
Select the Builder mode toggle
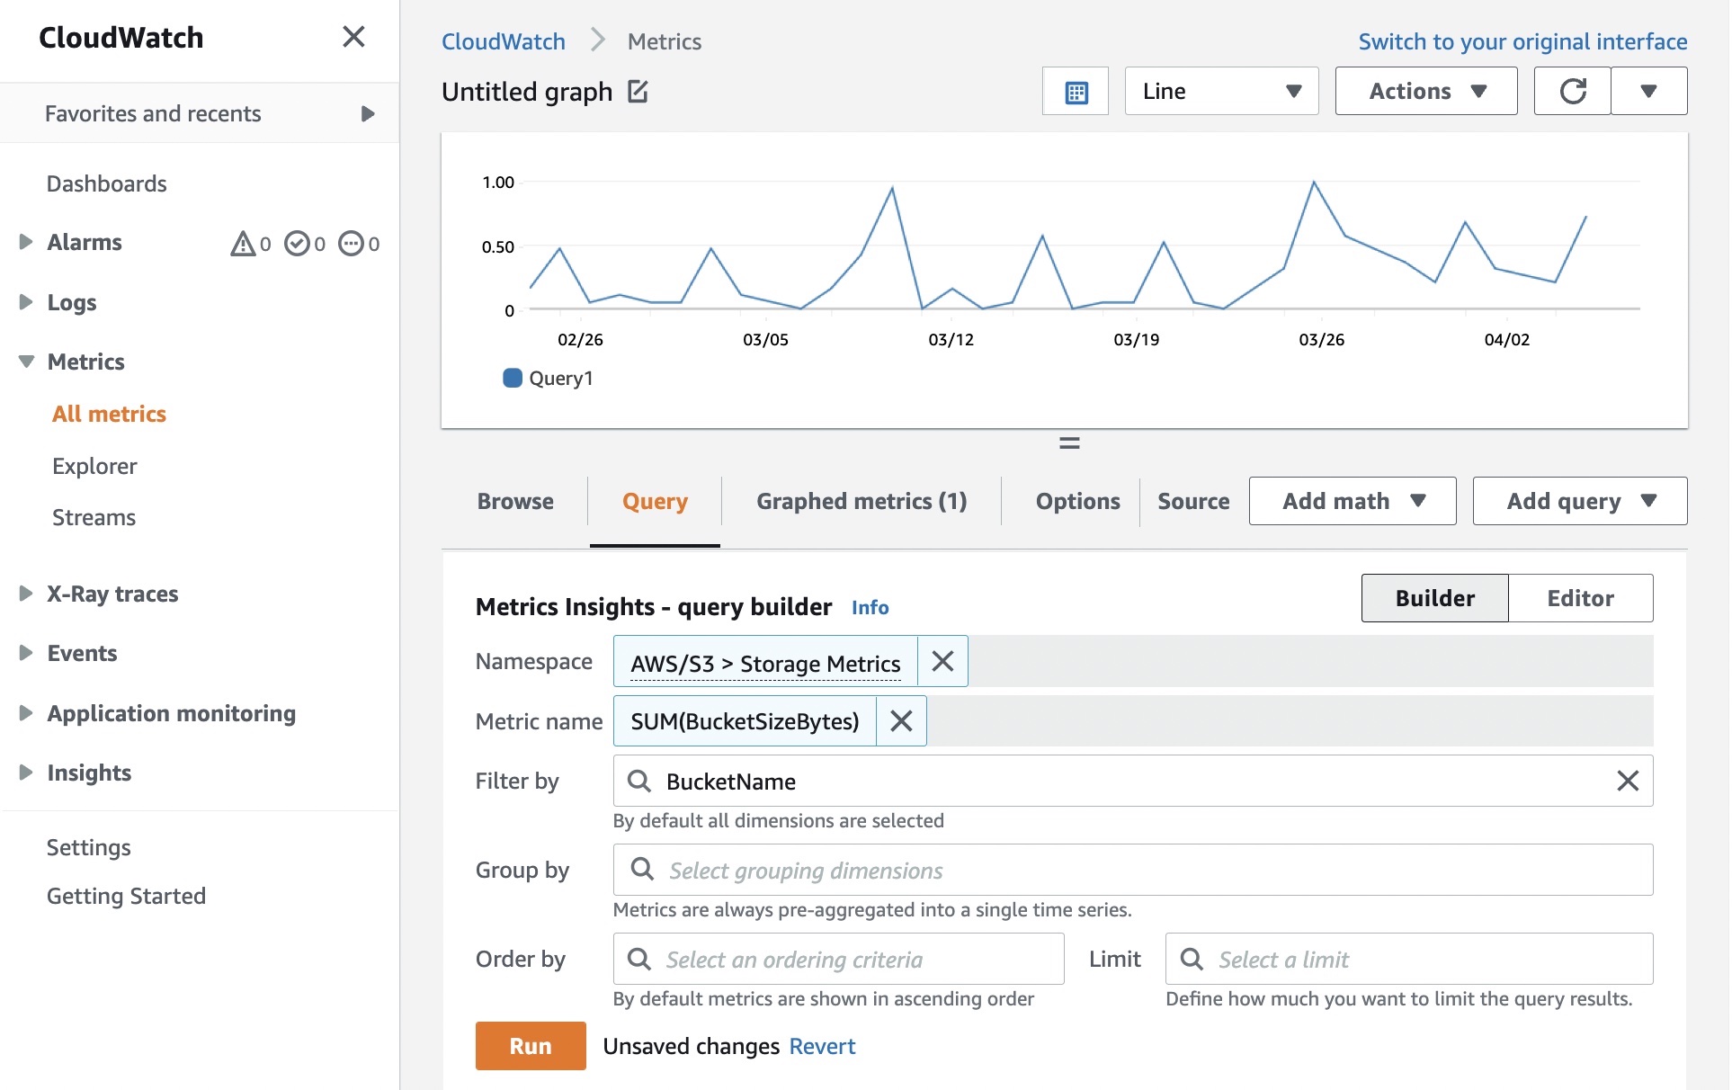point(1434,599)
